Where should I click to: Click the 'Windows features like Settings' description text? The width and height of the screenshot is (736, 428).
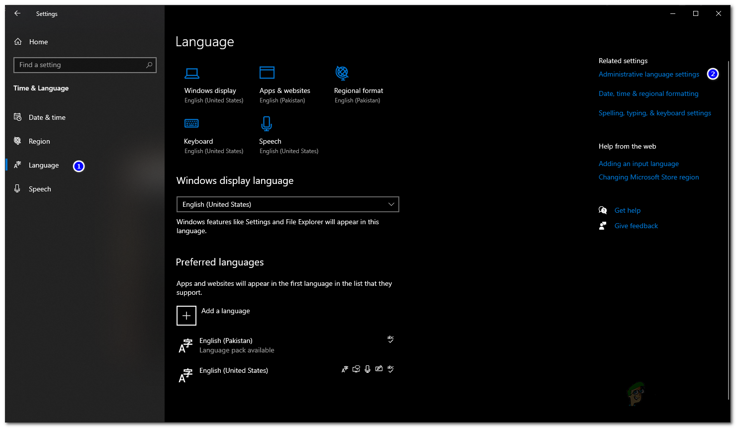[277, 226]
